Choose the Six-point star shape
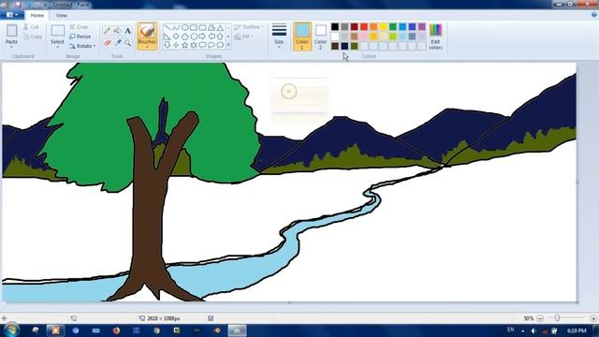Screen dimensions: 599x337 tap(194, 45)
